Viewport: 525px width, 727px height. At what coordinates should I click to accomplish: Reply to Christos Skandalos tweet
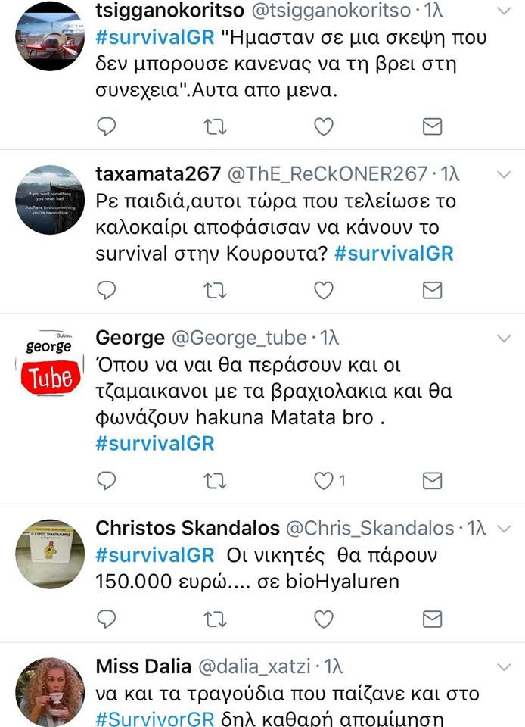107,619
